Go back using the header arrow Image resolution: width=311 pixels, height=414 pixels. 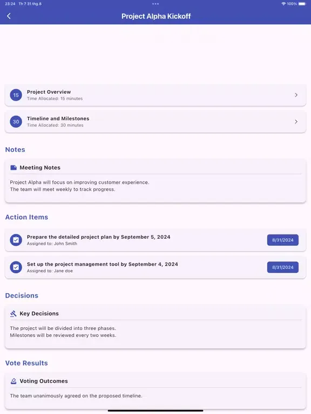click(x=9, y=16)
